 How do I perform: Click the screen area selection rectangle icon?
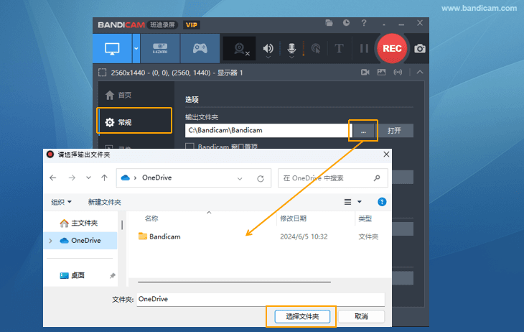point(102,73)
